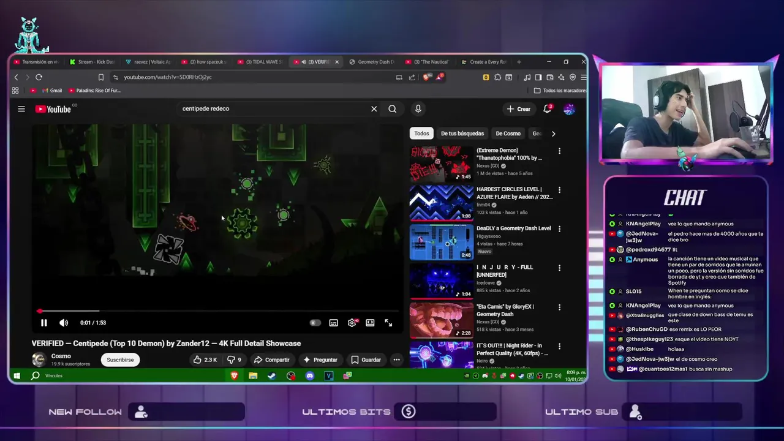The height and width of the screenshot is (441, 784).
Task: Switch to theater mode view
Action: pyautogui.click(x=370, y=323)
